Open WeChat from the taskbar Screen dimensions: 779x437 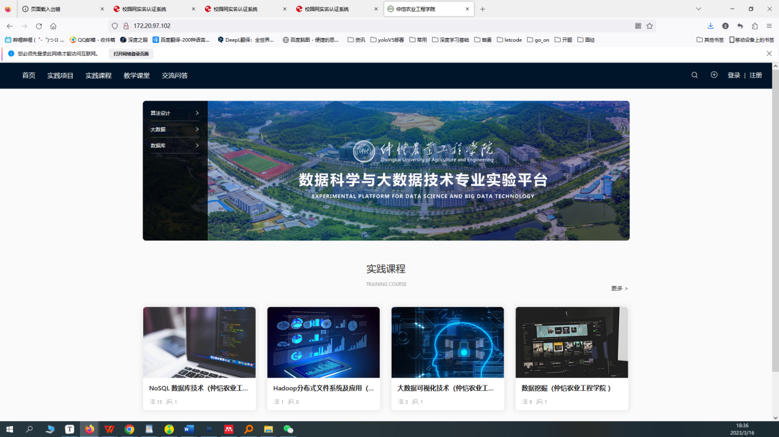(288, 429)
